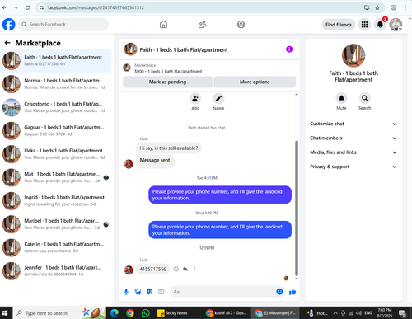This screenshot has width=412, height=319.
Task: Open the Profile circle icon in top navigation
Action: click(x=241, y=25)
